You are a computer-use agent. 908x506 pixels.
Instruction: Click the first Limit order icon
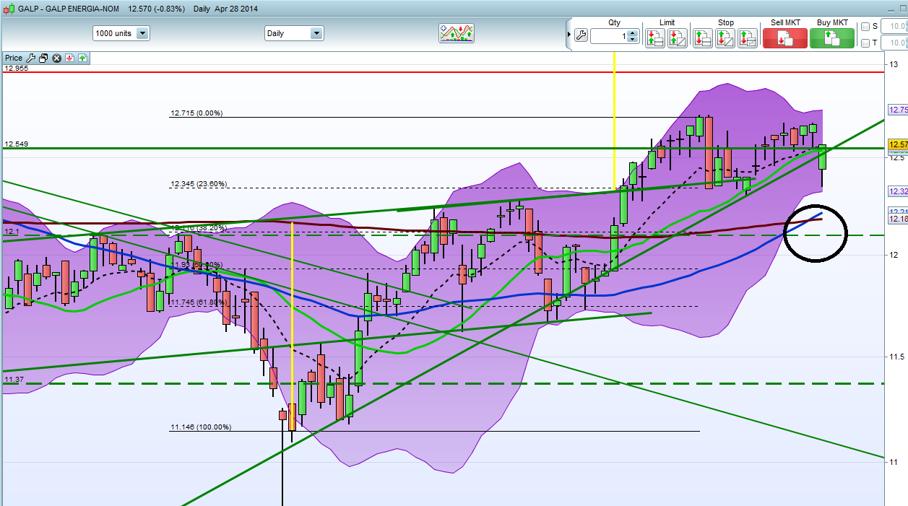pos(655,38)
